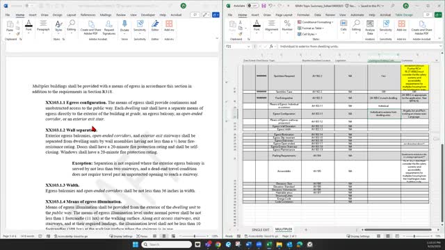Open the Word Clipboard pane launcher
The height and width of the screenshot is (250, 445).
coord(20,39)
